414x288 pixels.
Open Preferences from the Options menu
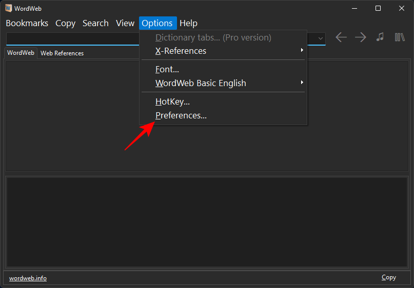pos(181,115)
